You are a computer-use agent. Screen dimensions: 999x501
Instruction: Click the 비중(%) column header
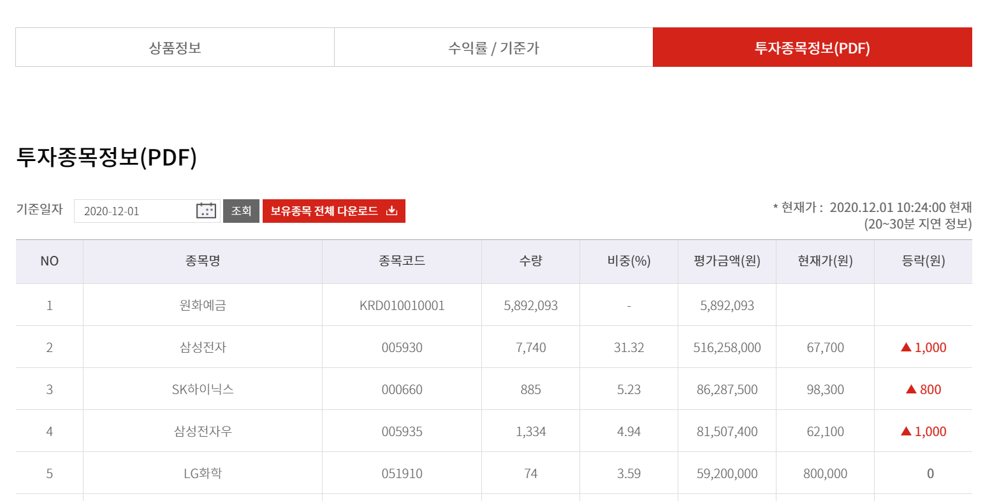click(x=629, y=261)
